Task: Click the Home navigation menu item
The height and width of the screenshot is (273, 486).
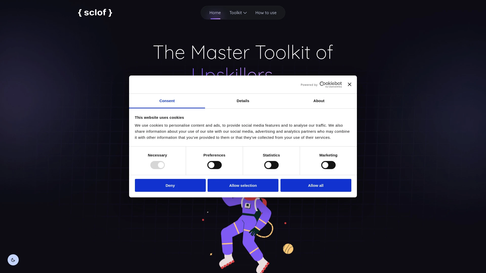Action: [215, 12]
